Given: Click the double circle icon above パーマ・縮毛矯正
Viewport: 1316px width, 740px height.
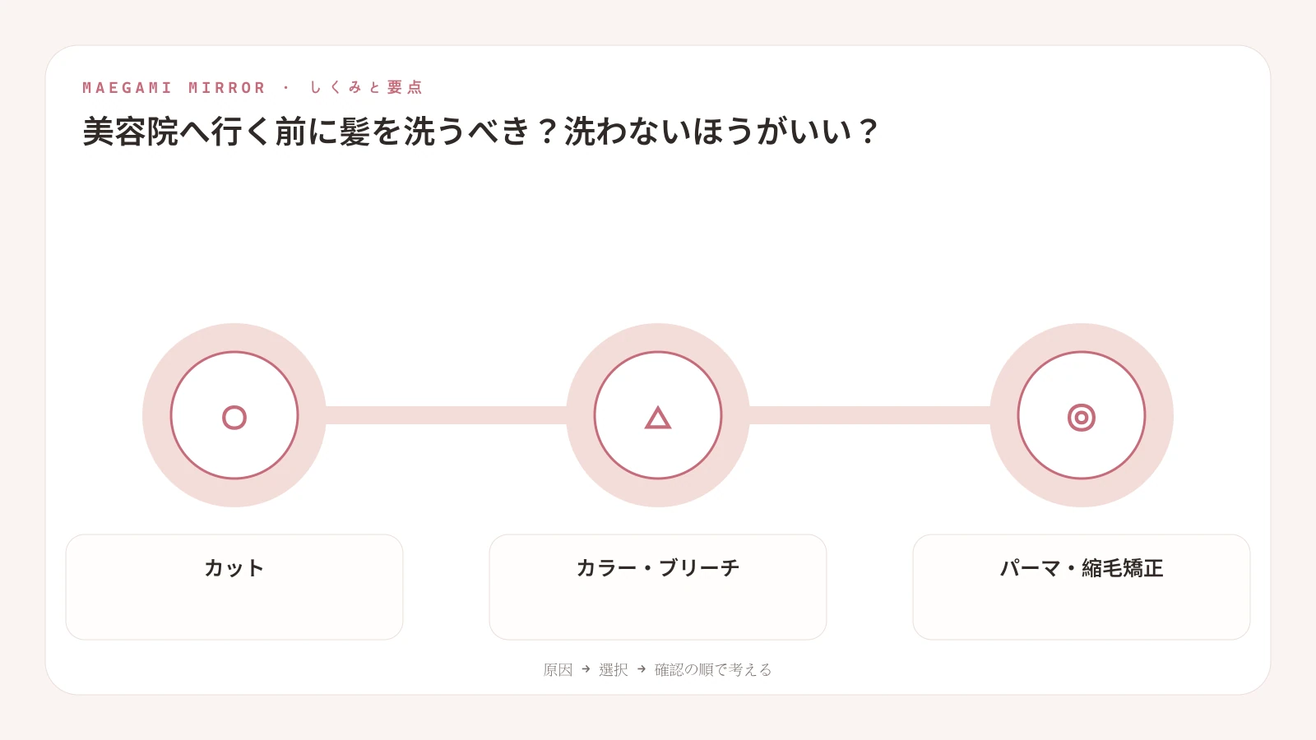Looking at the screenshot, I should pyautogui.click(x=1082, y=418).
